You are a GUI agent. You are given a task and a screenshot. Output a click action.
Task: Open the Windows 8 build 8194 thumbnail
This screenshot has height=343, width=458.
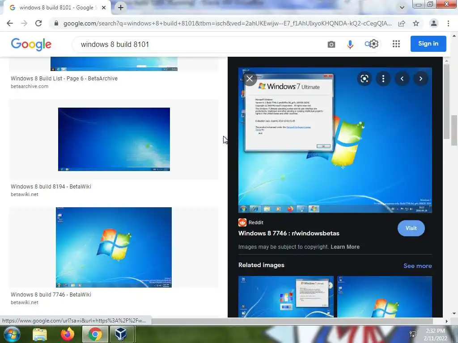[x=114, y=139]
